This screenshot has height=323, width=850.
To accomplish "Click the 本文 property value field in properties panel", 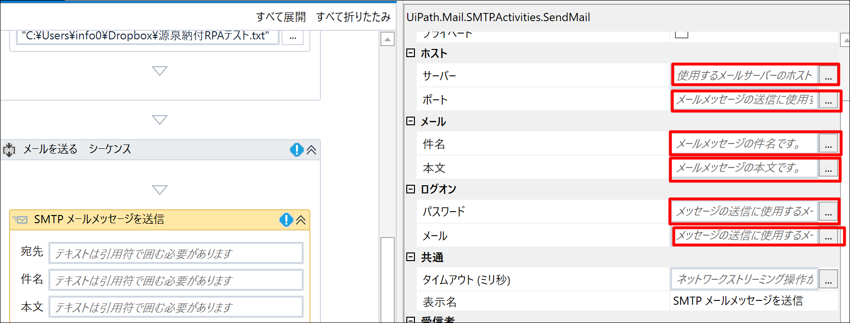I will click(x=744, y=168).
